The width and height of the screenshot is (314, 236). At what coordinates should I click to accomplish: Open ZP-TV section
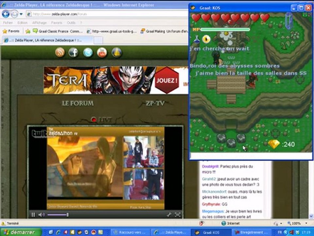[155, 103]
